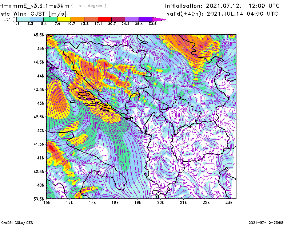Click the "( . x . degree )" resolution text
Image resolution: width=291 pixels, height=225 pixels.
coord(89,6)
